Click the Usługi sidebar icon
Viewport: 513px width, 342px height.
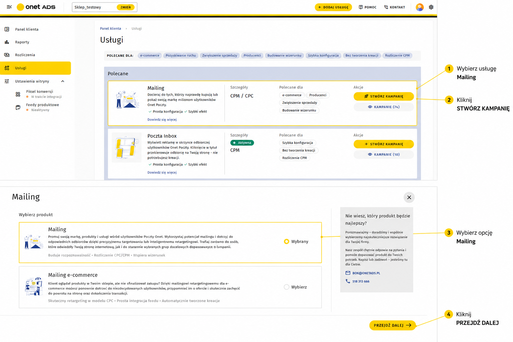point(7,68)
